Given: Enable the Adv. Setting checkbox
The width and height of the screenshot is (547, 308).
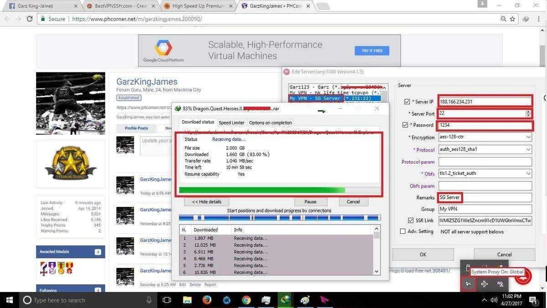Looking at the screenshot, I should (x=403, y=231).
